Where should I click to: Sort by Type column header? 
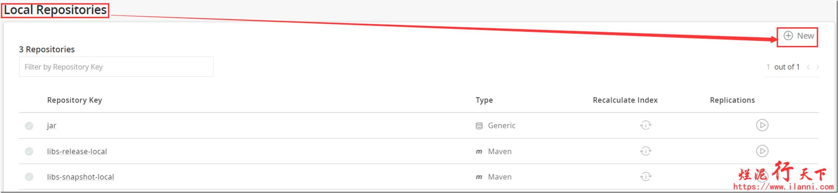(484, 100)
